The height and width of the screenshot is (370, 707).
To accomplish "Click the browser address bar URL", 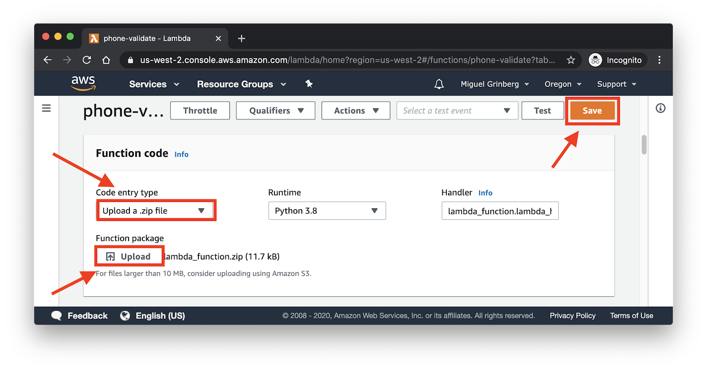I will 347,60.
